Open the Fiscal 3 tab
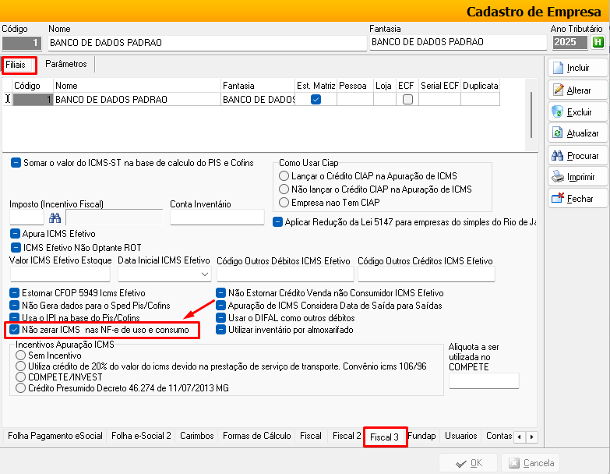This screenshot has width=610, height=474. (x=384, y=437)
